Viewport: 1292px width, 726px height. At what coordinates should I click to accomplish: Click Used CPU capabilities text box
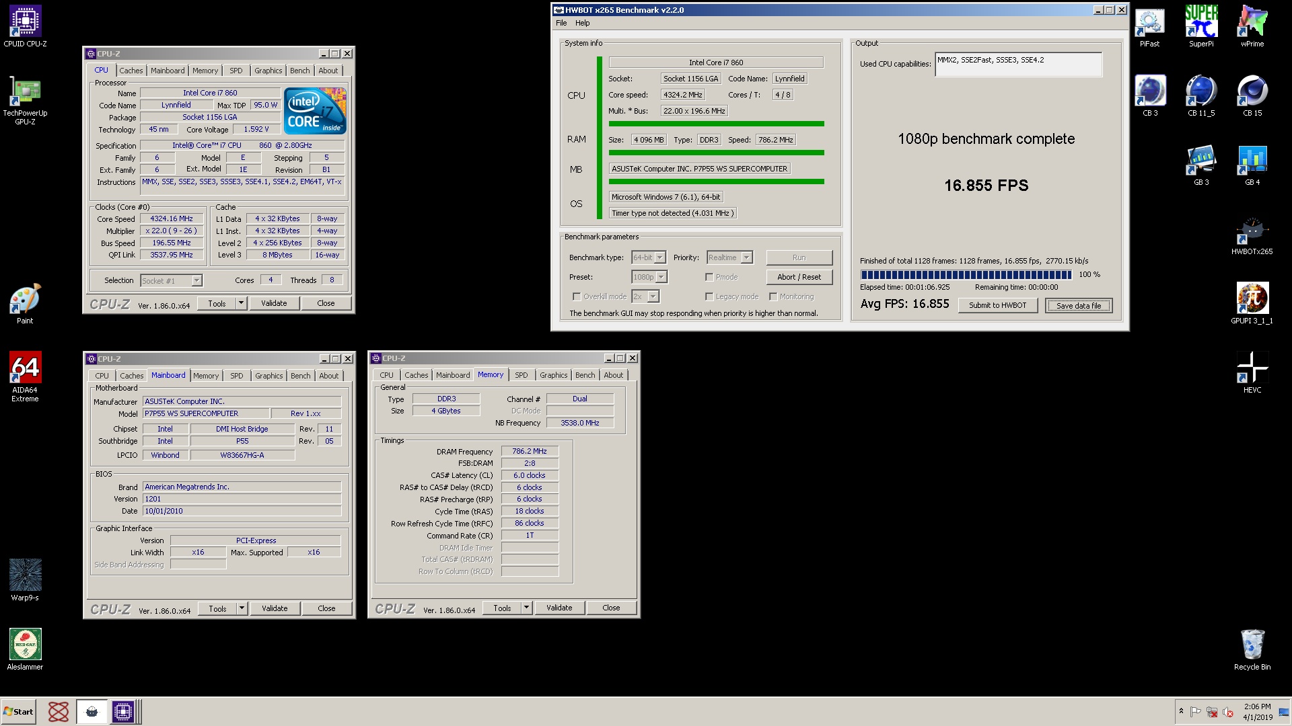(1018, 65)
